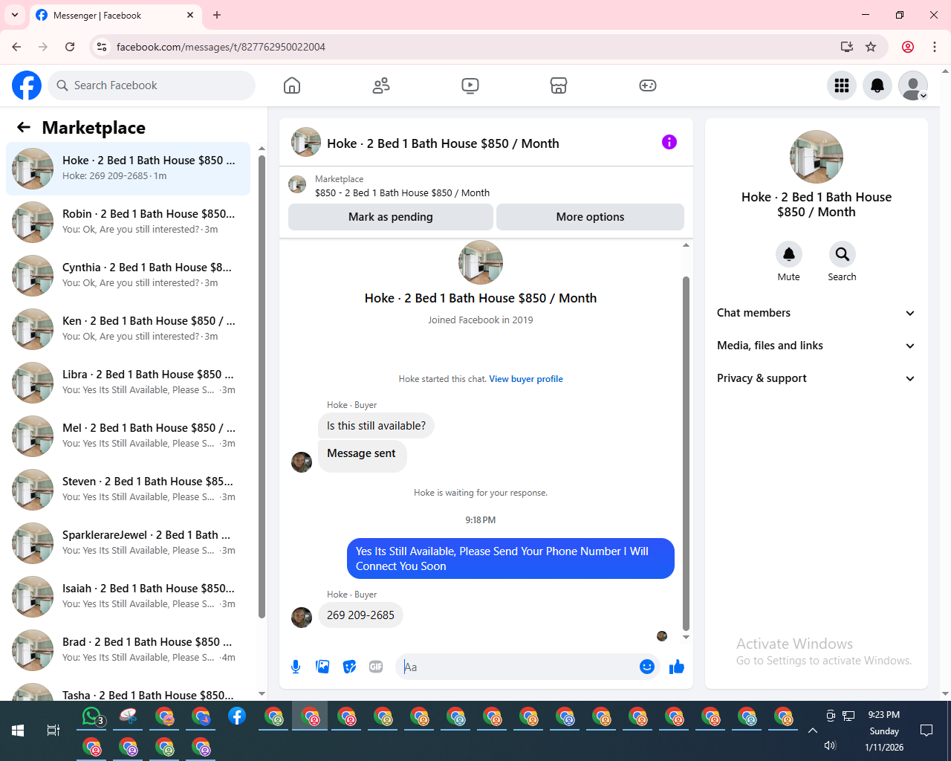
Task: Open the Friends icon in top navigation
Action: (x=381, y=85)
